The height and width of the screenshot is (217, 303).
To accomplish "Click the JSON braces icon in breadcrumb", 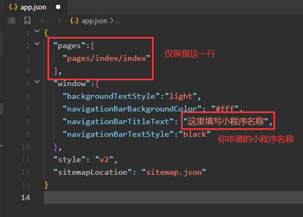I will click(74, 21).
